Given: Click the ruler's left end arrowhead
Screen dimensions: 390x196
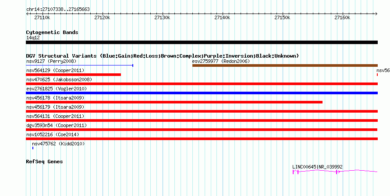Looking at the screenshot, I should click(27, 14).
